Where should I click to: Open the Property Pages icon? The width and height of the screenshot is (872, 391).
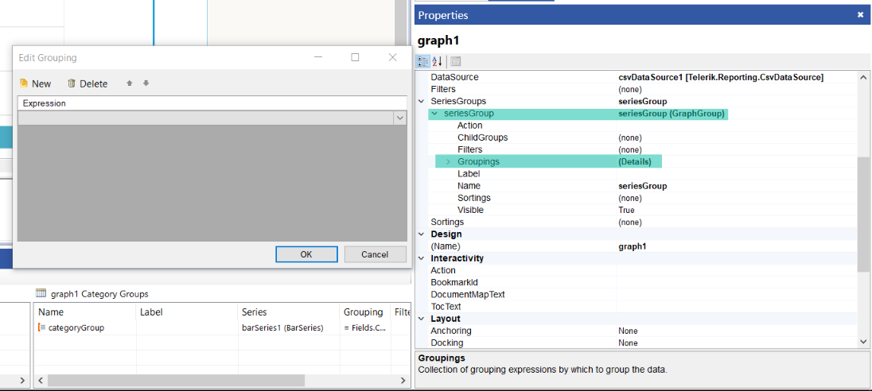[x=455, y=61]
